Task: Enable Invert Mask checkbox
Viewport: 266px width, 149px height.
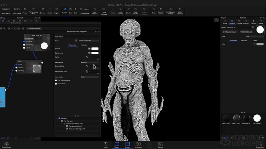Action: click(56, 84)
